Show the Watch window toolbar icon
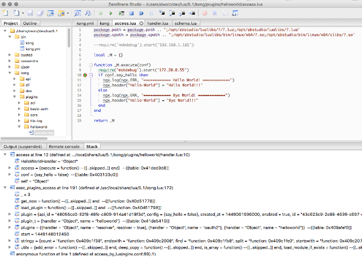This screenshot has width=362, height=261. (x=235, y=13)
